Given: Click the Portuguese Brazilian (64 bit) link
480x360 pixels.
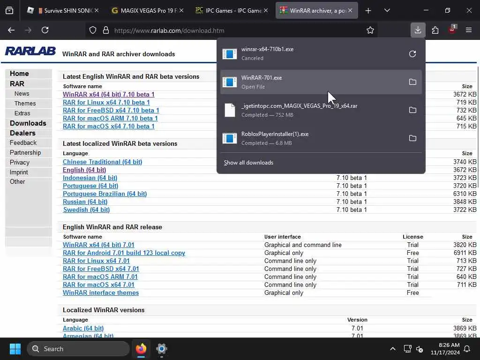Looking at the screenshot, I should (x=105, y=194).
